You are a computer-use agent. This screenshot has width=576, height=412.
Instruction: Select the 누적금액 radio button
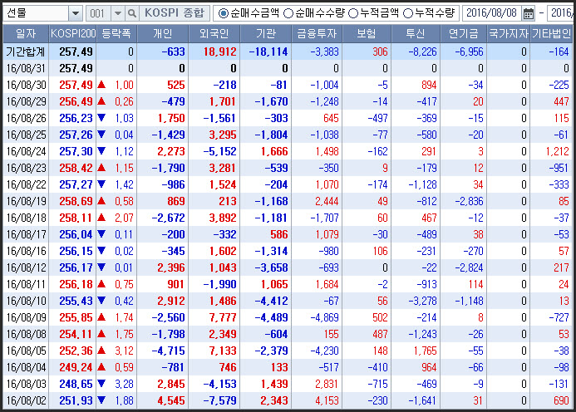[x=353, y=13]
